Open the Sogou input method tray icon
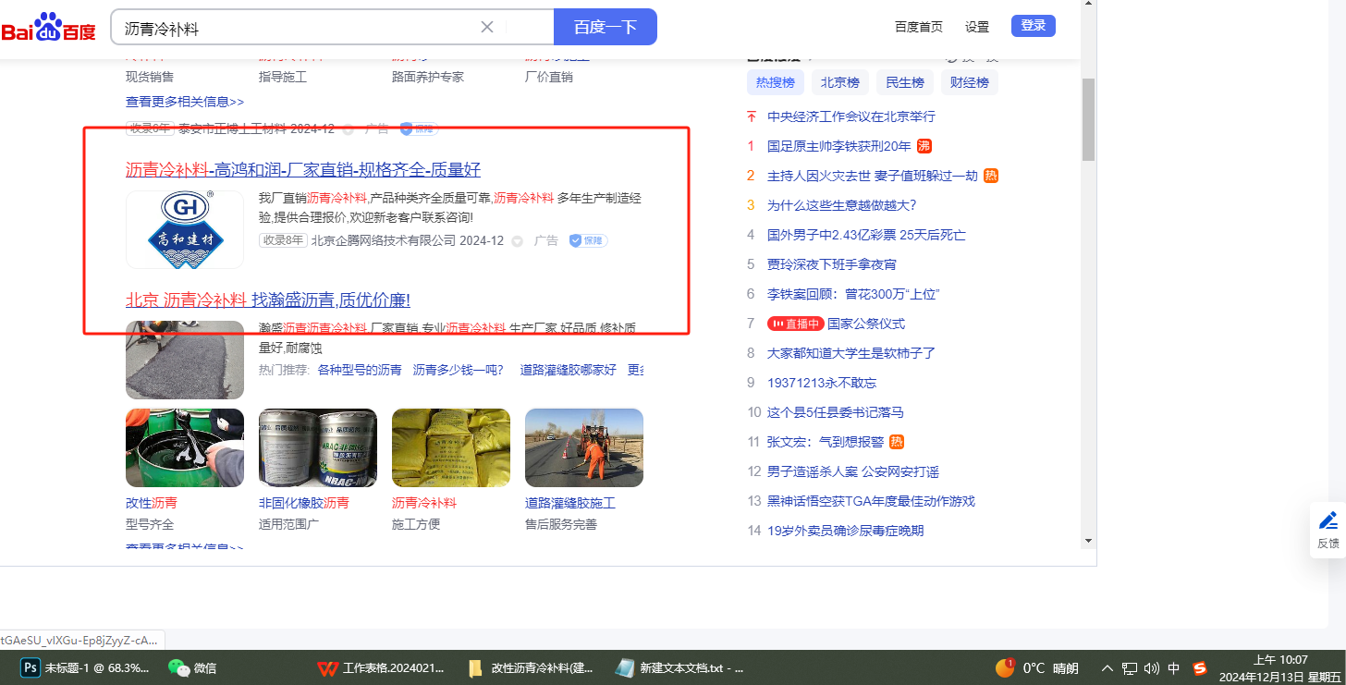Image resolution: width=1346 pixels, height=685 pixels. pyautogui.click(x=1200, y=667)
